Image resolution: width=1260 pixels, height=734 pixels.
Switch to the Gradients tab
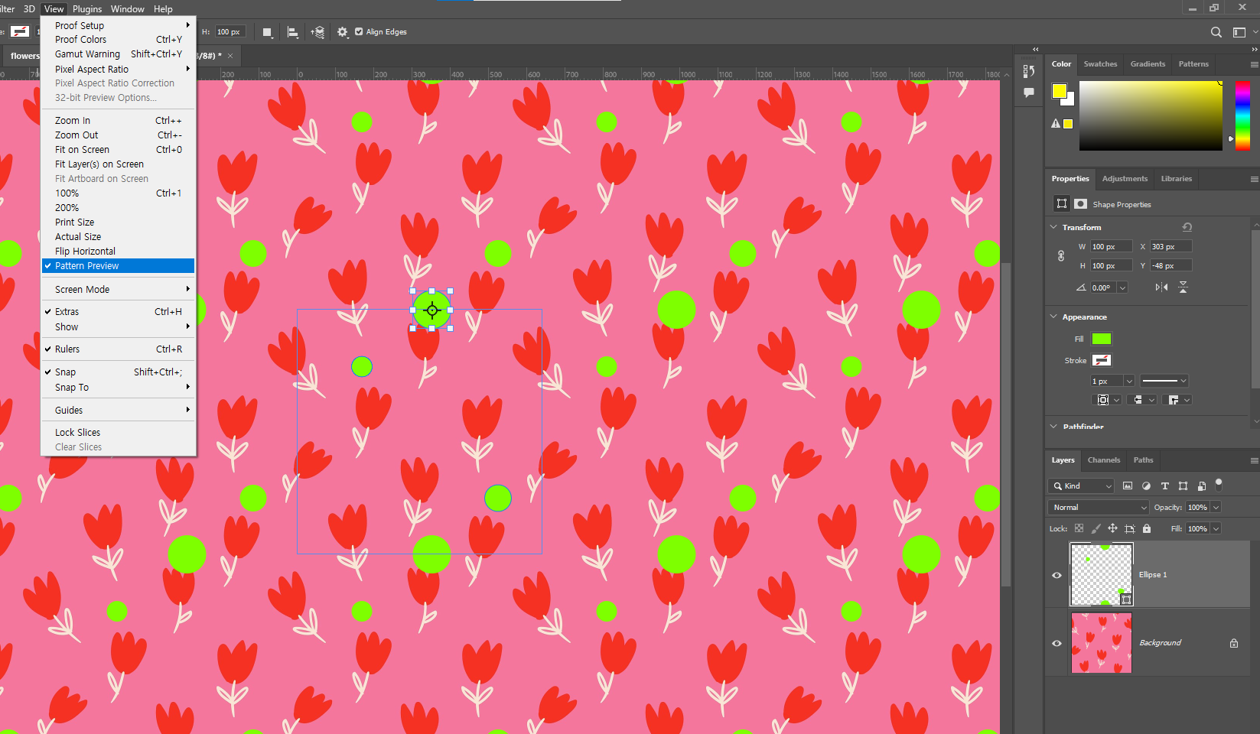point(1148,64)
